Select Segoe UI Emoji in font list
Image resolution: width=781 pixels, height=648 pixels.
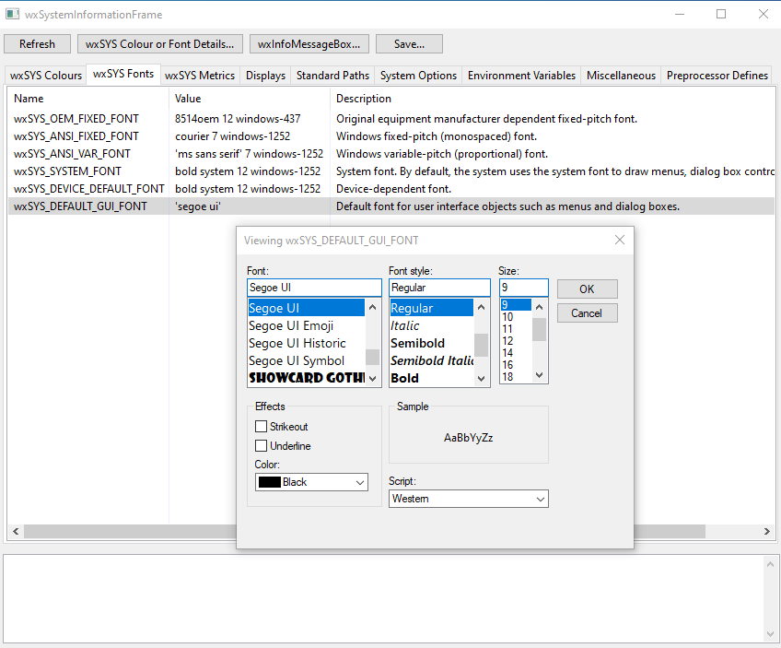point(307,325)
